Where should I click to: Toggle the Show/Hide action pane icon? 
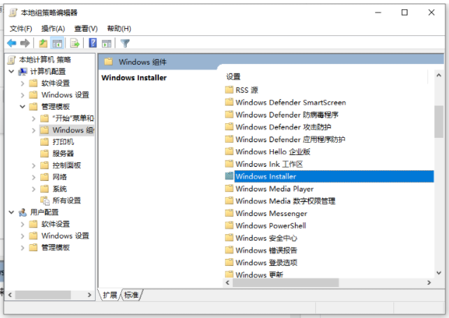(x=107, y=44)
